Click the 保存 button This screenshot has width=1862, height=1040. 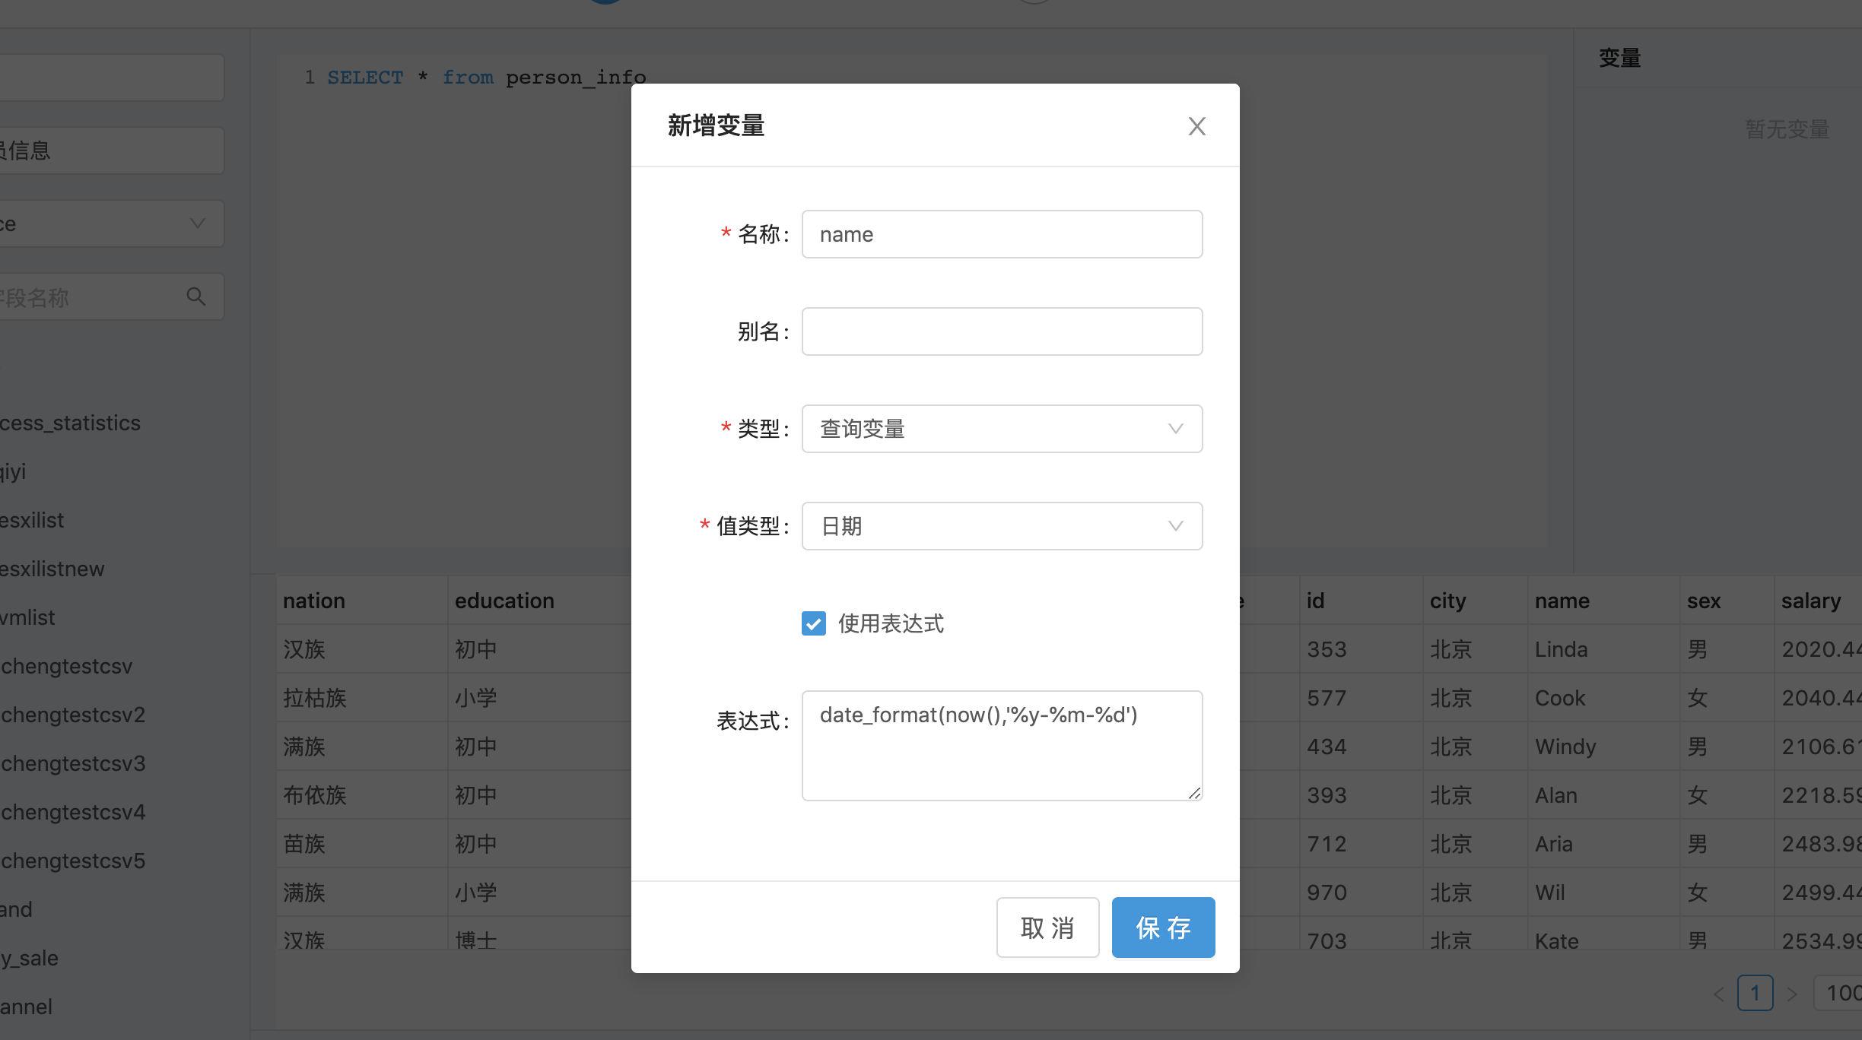point(1162,927)
